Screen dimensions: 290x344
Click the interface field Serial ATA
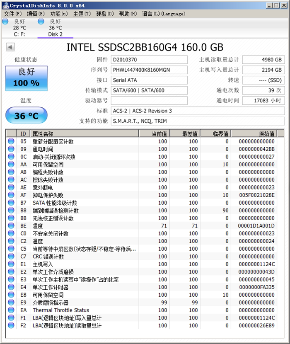[149, 80]
